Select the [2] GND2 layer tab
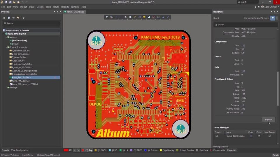 coord(100,150)
